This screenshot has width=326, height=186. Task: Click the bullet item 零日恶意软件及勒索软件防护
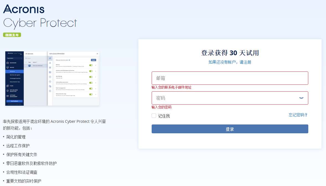pos(31,163)
